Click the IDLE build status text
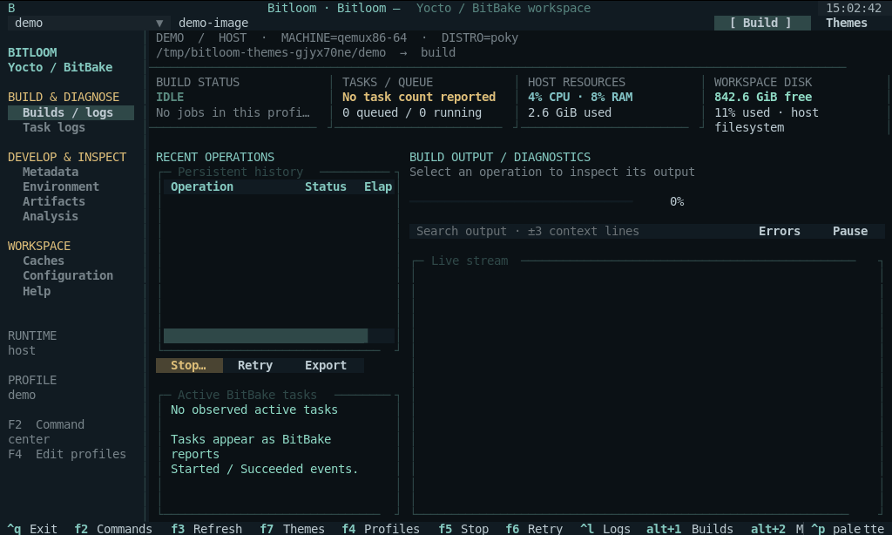The image size is (892, 535). 170,97
